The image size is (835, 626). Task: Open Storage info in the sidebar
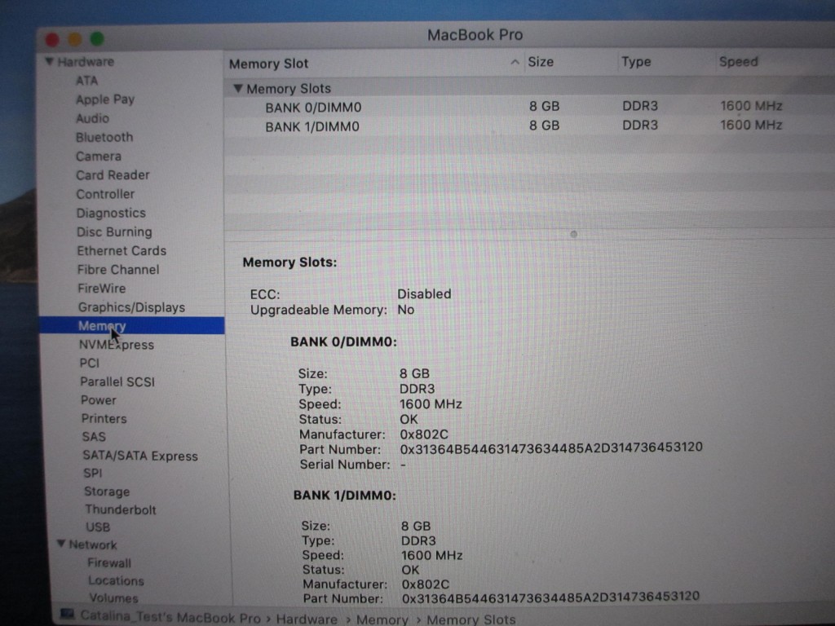point(107,492)
